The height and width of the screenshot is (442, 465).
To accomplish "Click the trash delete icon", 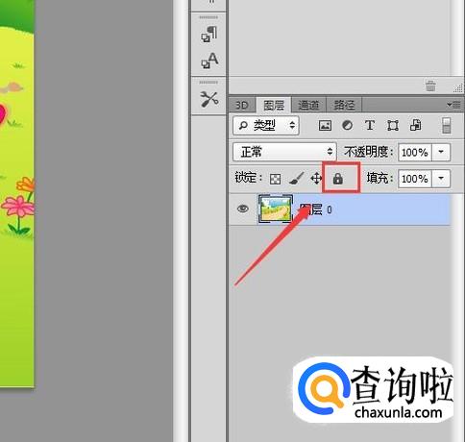I will [x=430, y=86].
